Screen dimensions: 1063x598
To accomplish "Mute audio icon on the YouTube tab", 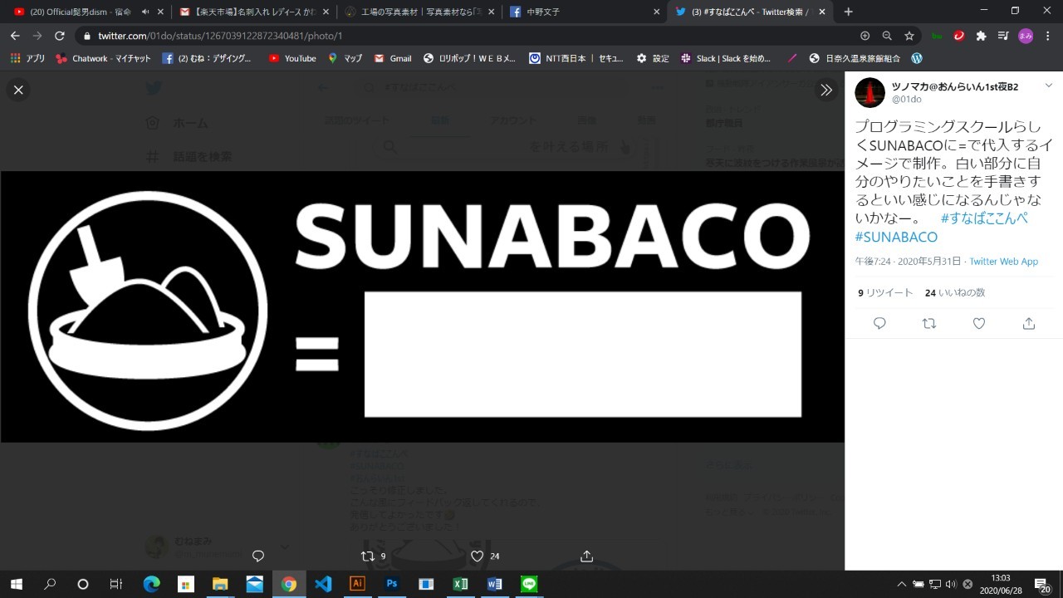I will pyautogui.click(x=145, y=12).
